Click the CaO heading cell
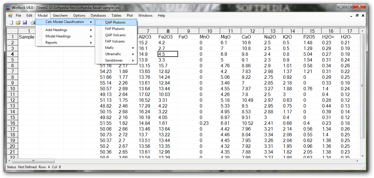The image size is (374, 178). [252, 37]
